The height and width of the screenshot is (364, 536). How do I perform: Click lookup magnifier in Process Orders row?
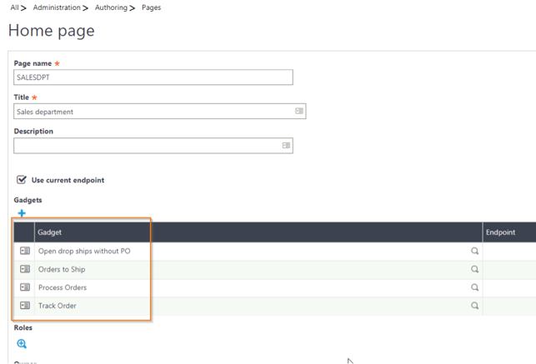click(x=474, y=287)
